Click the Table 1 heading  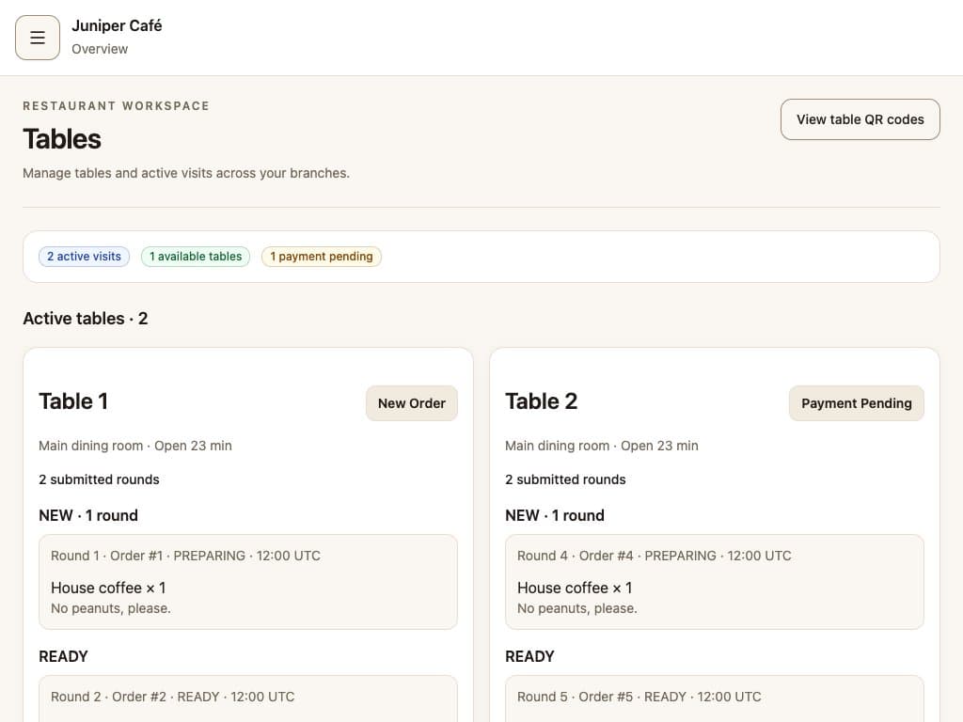73,400
